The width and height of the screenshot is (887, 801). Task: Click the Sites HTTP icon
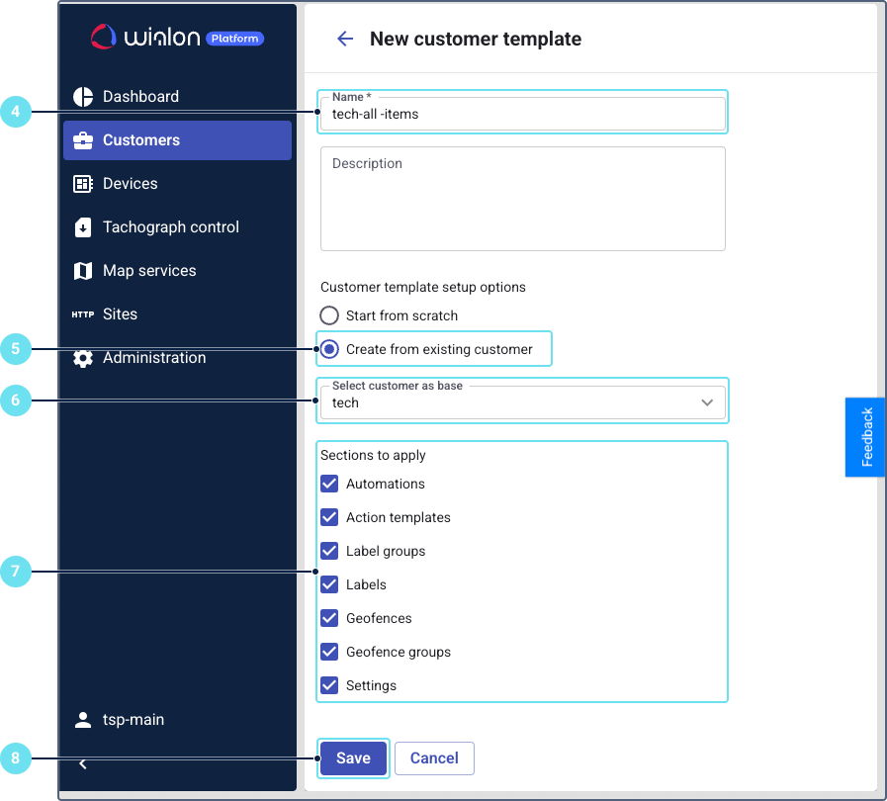click(x=83, y=314)
